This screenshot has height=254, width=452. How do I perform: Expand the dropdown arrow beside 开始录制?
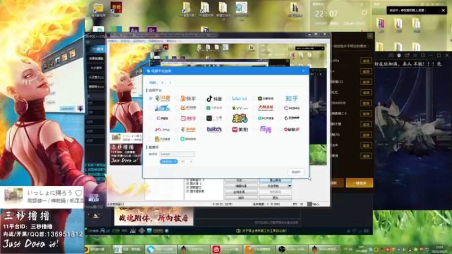290,186
